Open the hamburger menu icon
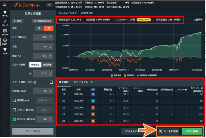Screen dimensions: 206x138 [5, 5]
